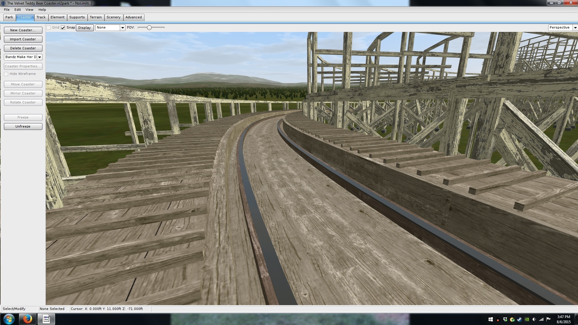The width and height of the screenshot is (578, 325).
Task: Click the volume speaker tray icon
Action: click(534, 319)
